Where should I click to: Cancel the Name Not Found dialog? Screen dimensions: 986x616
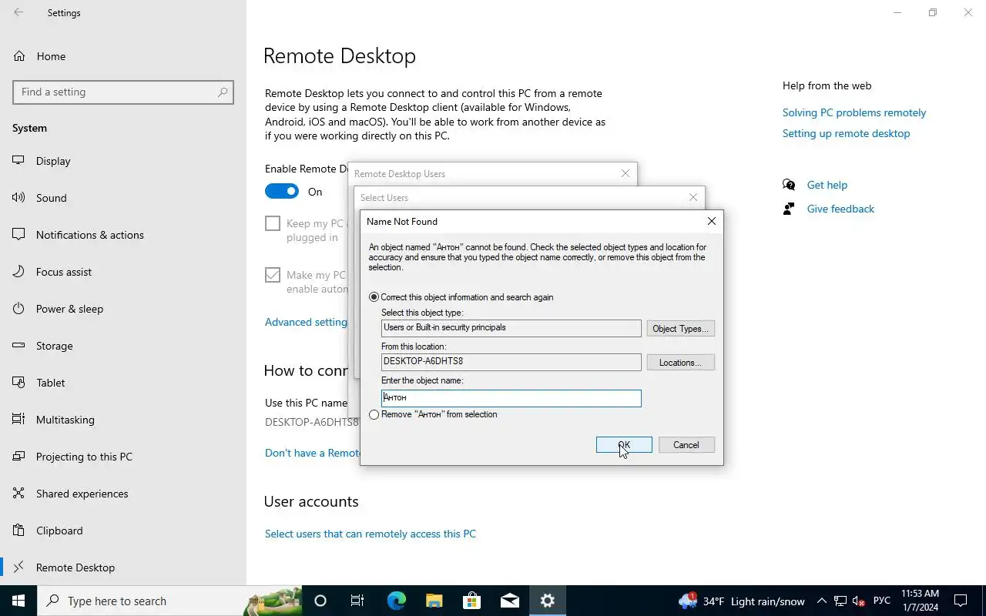pyautogui.click(x=686, y=445)
